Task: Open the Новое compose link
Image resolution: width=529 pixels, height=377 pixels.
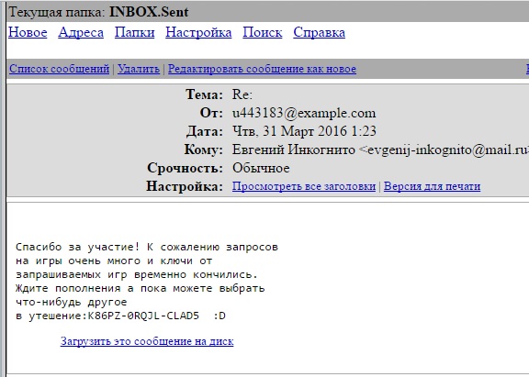Action: coord(28,33)
